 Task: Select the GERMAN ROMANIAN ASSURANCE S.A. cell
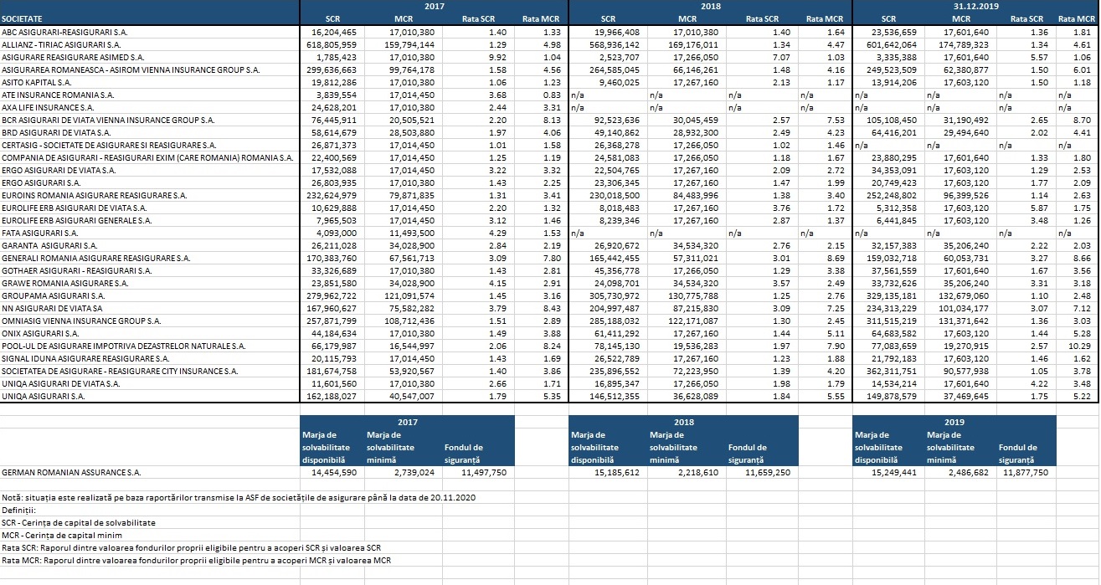click(72, 472)
